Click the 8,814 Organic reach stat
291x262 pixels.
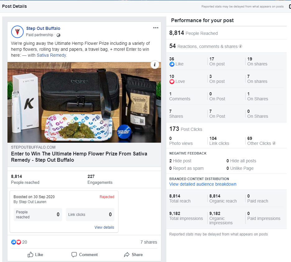pos(223,198)
